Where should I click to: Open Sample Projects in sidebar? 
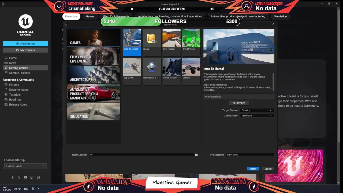click(19, 73)
